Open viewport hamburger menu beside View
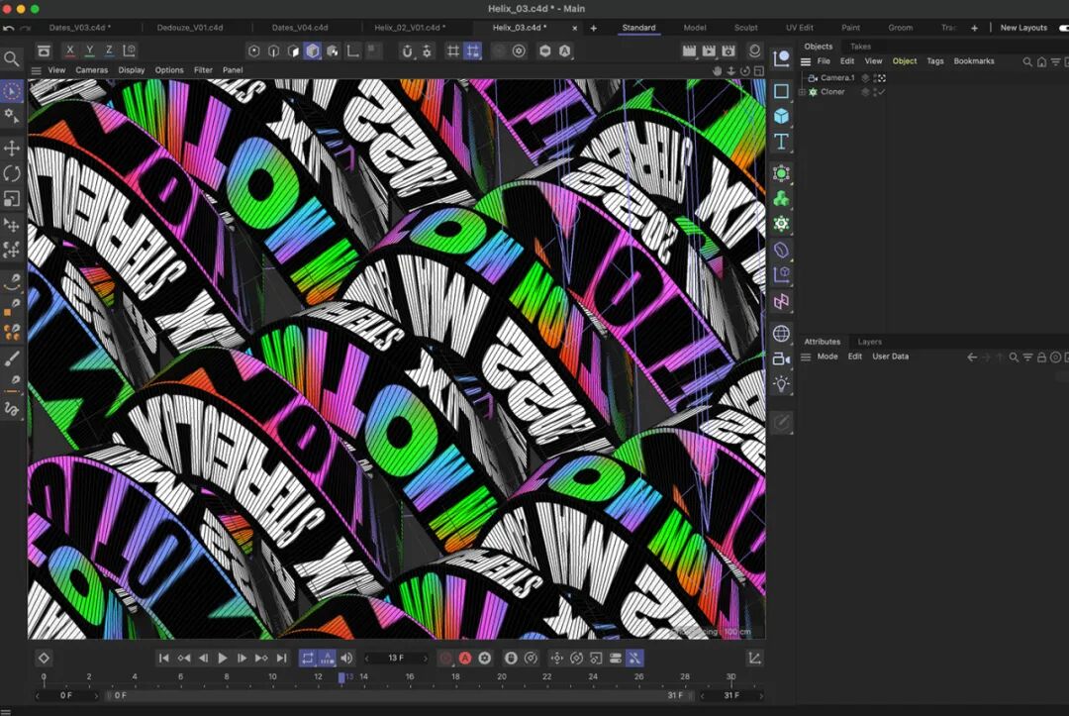This screenshot has width=1069, height=716. 37,70
